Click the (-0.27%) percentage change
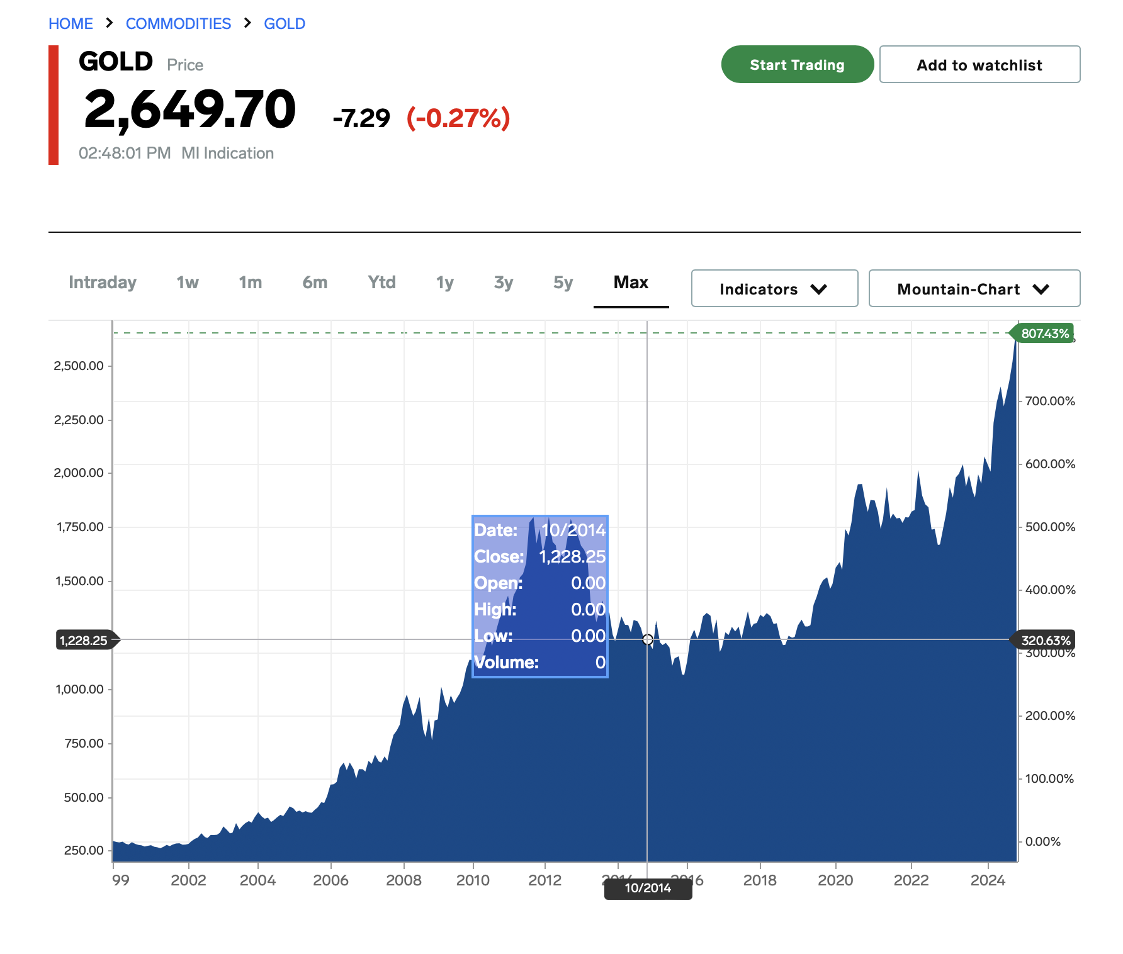Image resolution: width=1123 pixels, height=954 pixels. (x=458, y=118)
